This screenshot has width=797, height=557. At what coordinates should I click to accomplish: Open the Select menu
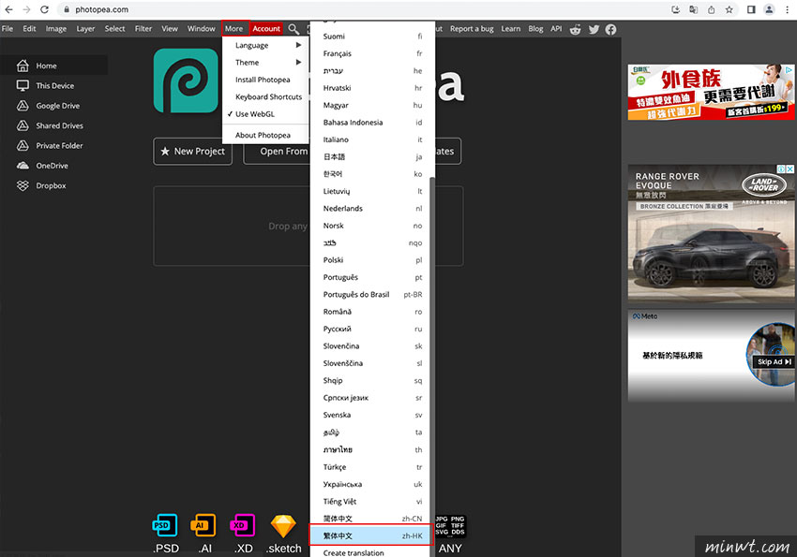pos(115,29)
